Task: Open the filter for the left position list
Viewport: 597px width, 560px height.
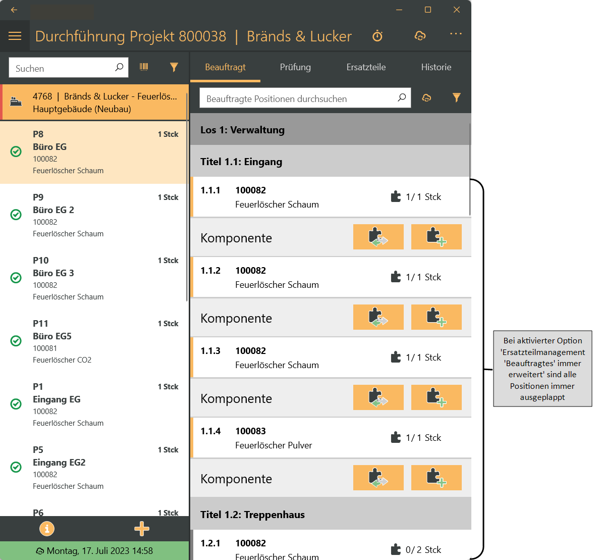Action: pos(174,67)
